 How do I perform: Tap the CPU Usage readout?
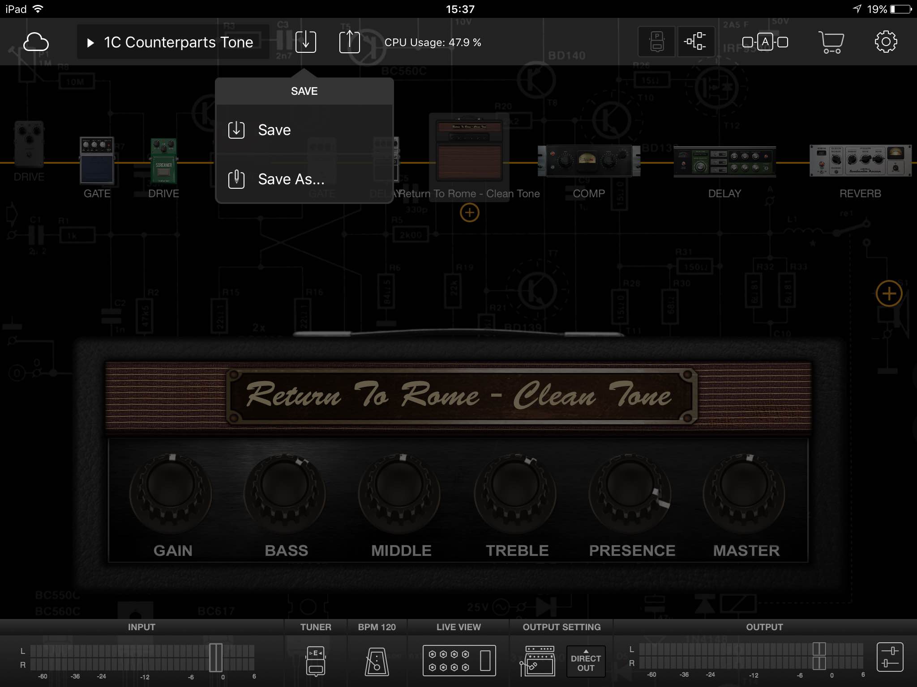(x=433, y=42)
